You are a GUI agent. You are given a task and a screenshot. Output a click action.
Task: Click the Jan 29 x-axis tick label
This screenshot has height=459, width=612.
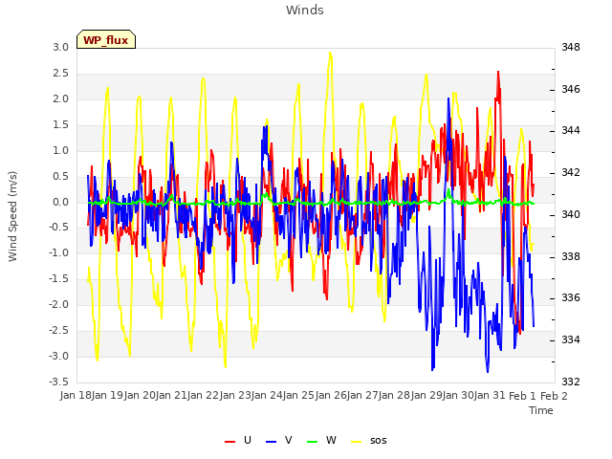[426, 396]
